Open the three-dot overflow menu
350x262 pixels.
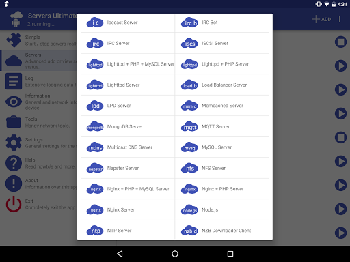pos(340,19)
